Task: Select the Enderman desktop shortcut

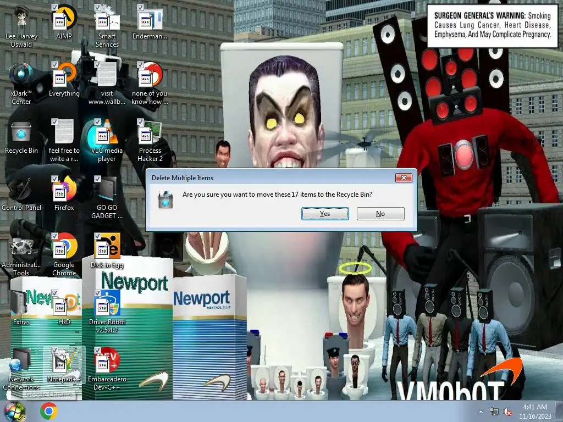Action: [150, 22]
